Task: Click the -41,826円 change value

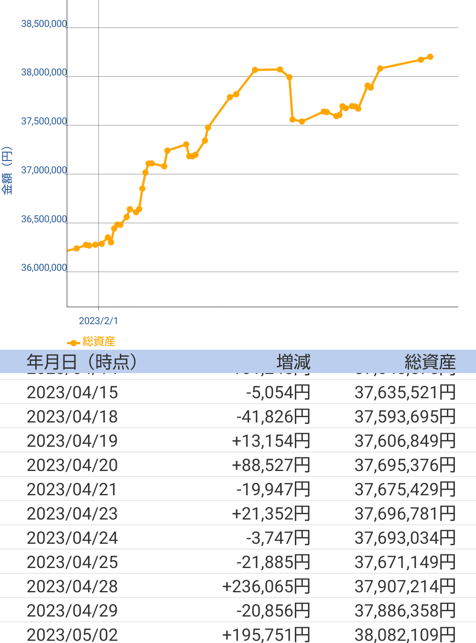Action: [273, 417]
